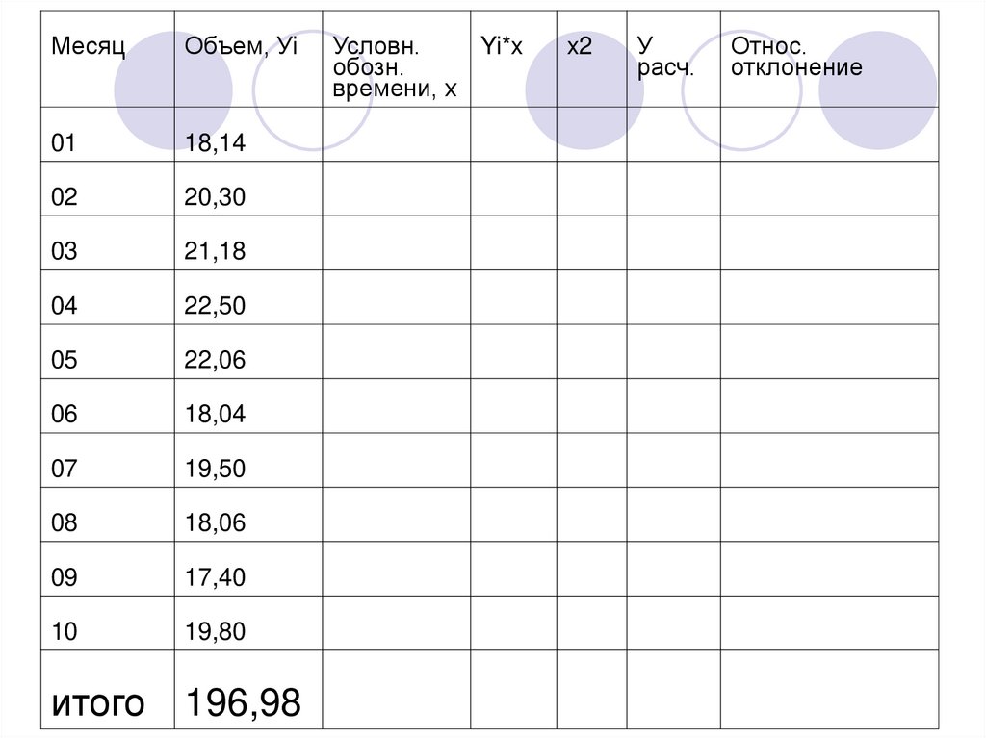Select the volume value 20,30
986x738 pixels.
click(x=217, y=198)
